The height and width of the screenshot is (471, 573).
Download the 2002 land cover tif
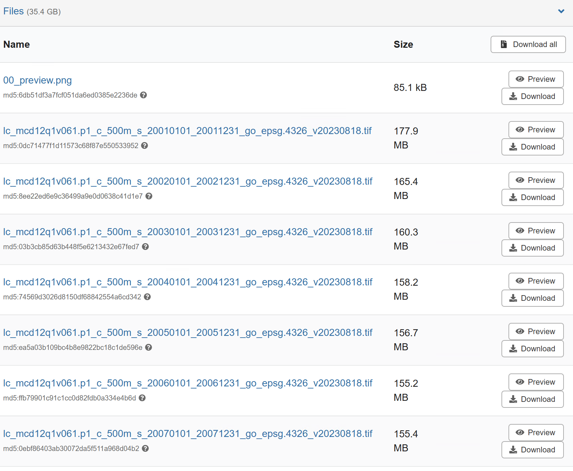pos(532,198)
